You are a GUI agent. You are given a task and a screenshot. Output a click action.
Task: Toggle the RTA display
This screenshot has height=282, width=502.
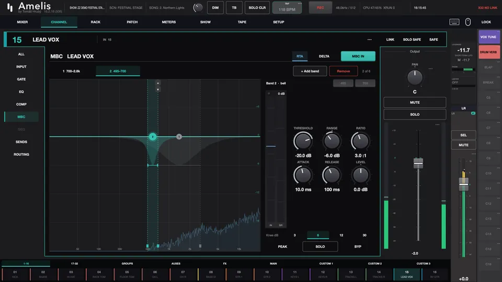(x=300, y=56)
